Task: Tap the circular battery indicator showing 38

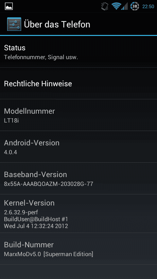Action: coord(135,7)
